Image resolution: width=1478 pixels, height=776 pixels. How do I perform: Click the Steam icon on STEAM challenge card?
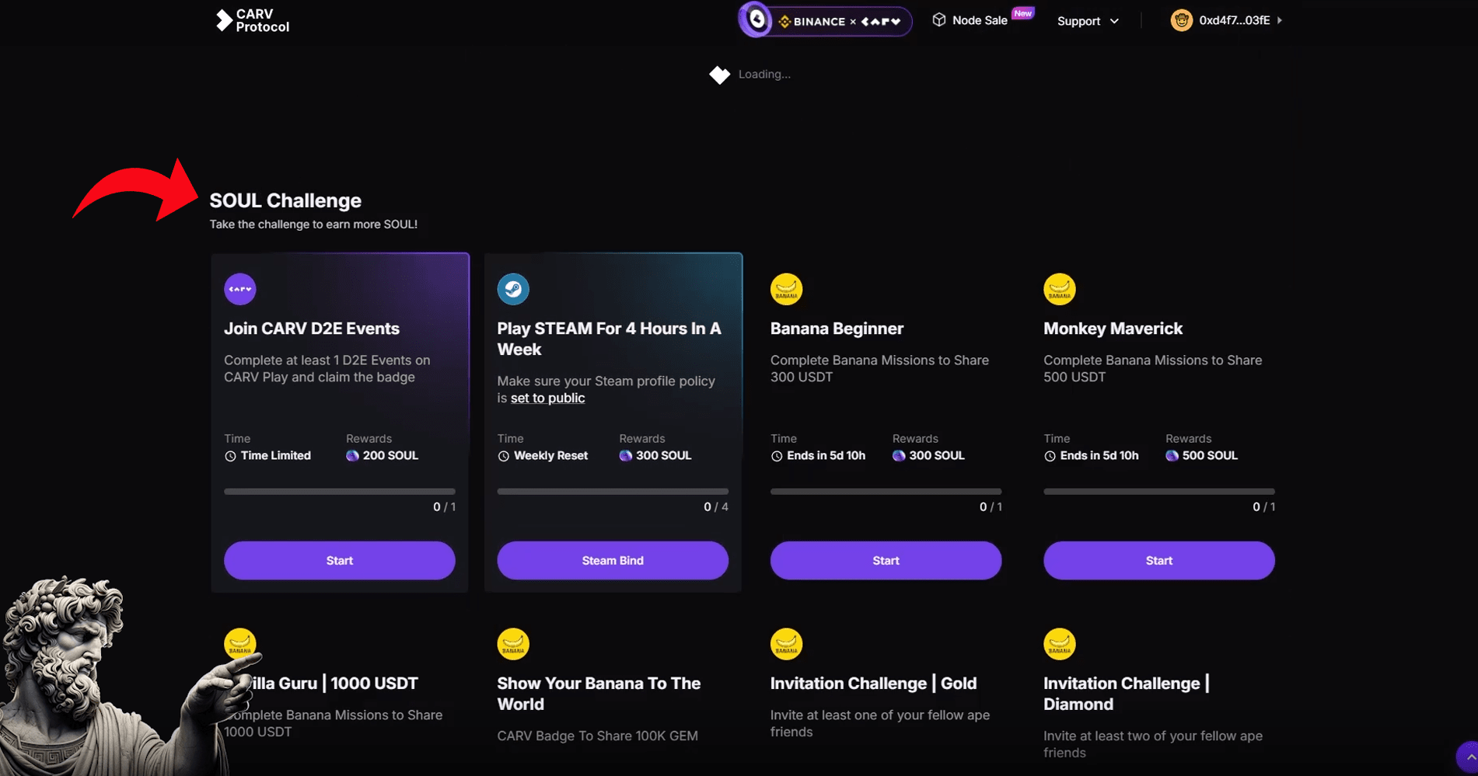[x=513, y=289]
